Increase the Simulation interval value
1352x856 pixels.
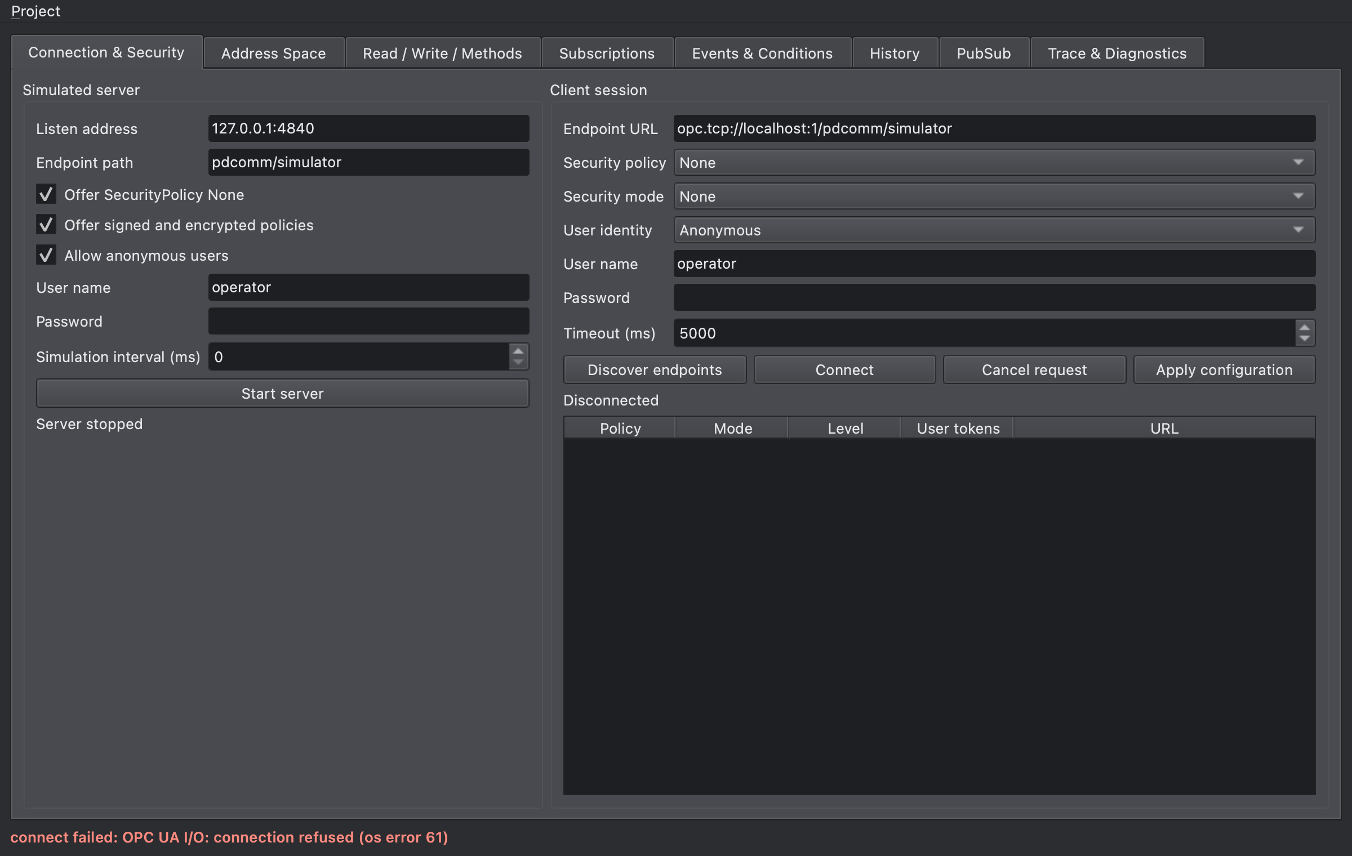click(x=518, y=351)
